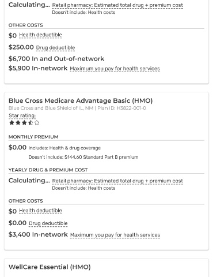Click Retail pharmacy estimated cost link in top card
Viewport: 213px width, 277px height.
tap(117, 5)
